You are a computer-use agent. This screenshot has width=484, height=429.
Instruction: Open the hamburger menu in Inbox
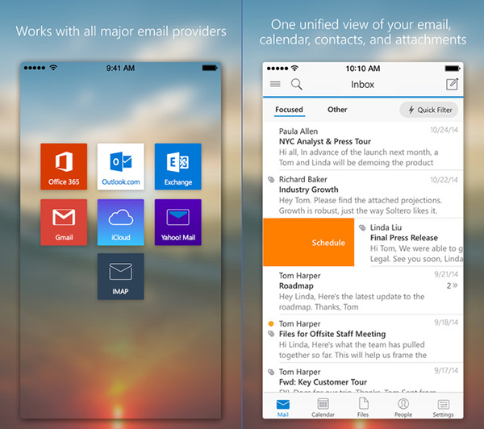[275, 84]
